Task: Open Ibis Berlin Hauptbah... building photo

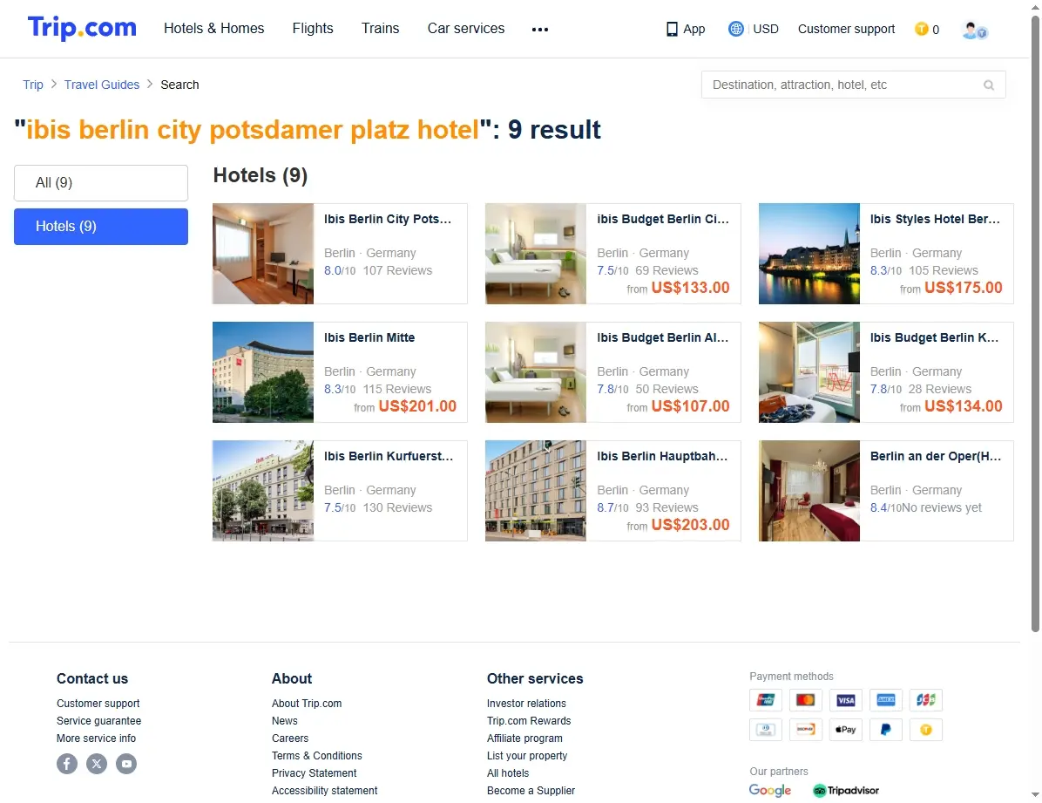Action: click(536, 491)
